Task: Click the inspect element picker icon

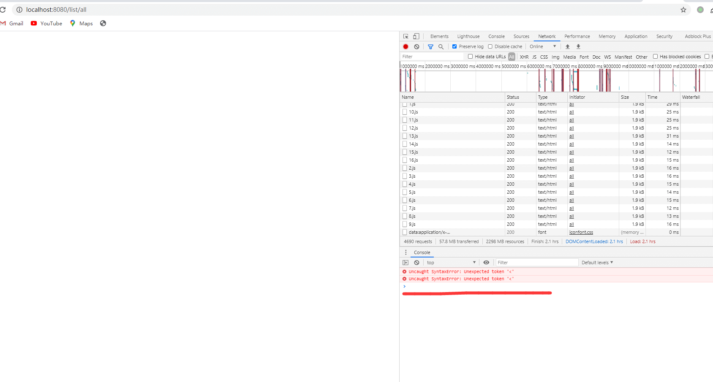Action: point(405,36)
